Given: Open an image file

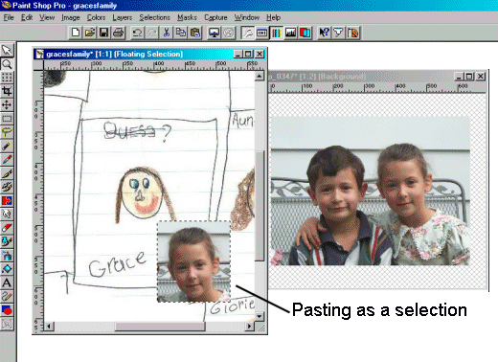Looking at the screenshot, I should [x=90, y=33].
